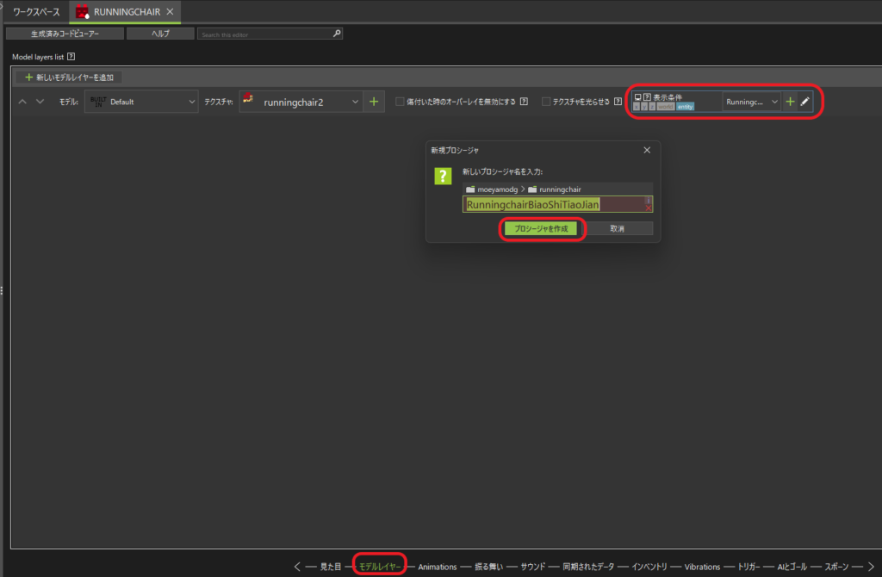This screenshot has width=882, height=577.
Task: Click the 新しいモデルレイヤーを追加 button
Action: [x=69, y=78]
